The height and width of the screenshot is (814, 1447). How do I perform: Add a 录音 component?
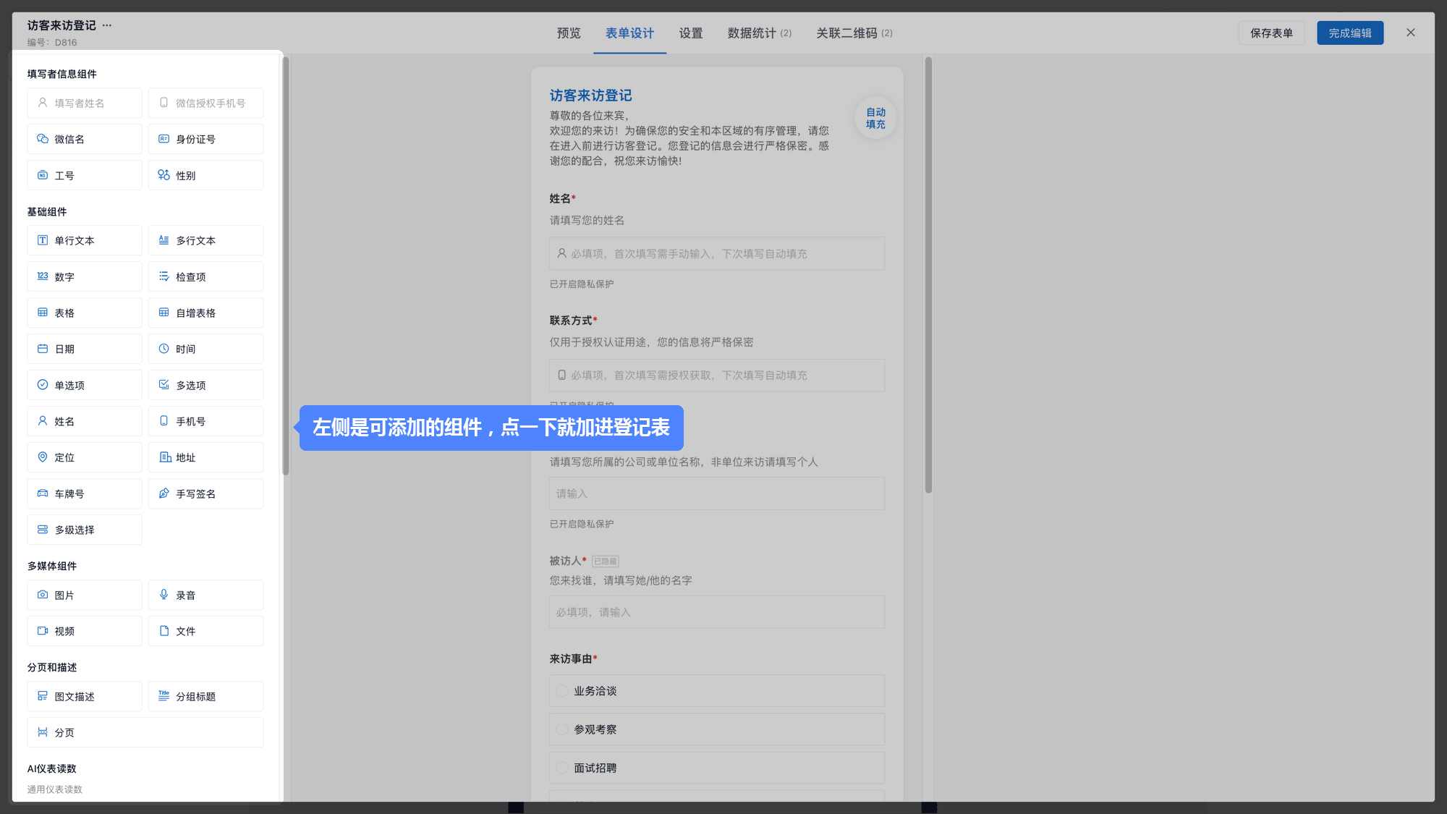click(205, 595)
